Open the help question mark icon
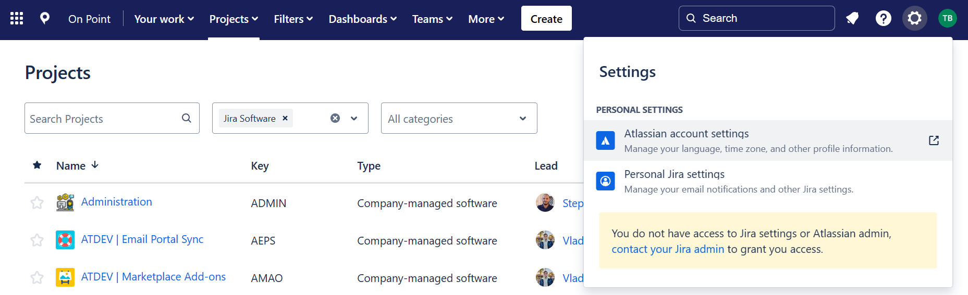This screenshot has width=968, height=295. click(x=883, y=19)
